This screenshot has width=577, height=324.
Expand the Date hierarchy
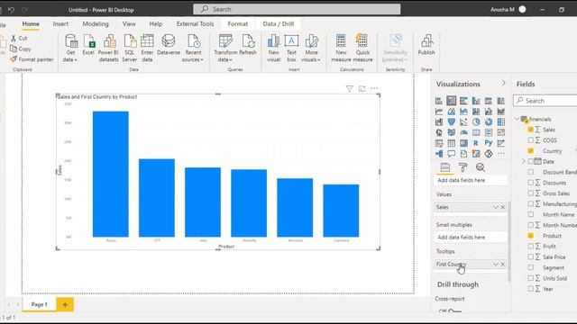(524, 161)
